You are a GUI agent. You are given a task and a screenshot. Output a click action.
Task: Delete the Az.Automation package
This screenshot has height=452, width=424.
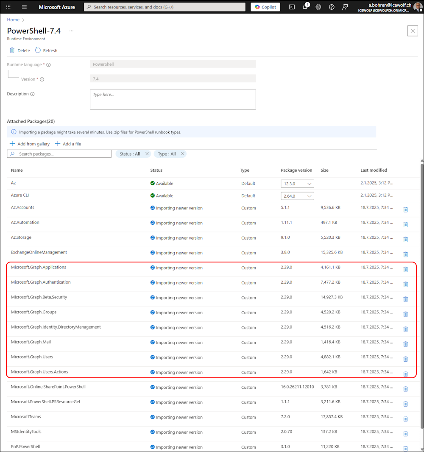[x=405, y=225]
